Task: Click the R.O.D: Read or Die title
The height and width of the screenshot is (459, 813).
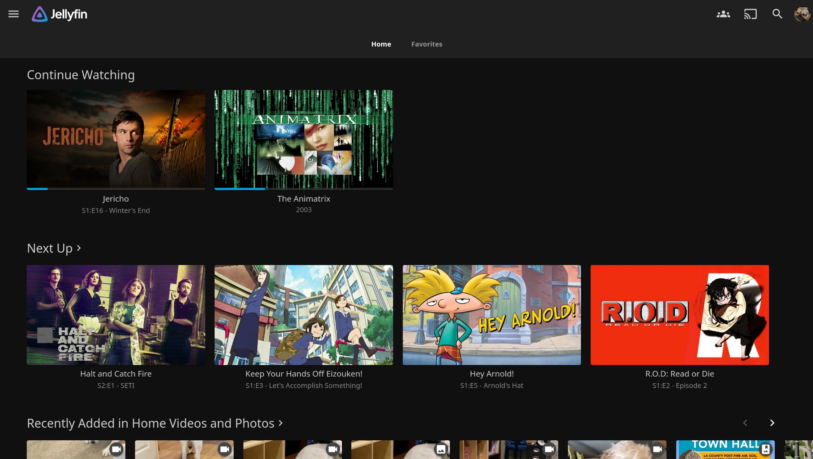Action: 680,374
